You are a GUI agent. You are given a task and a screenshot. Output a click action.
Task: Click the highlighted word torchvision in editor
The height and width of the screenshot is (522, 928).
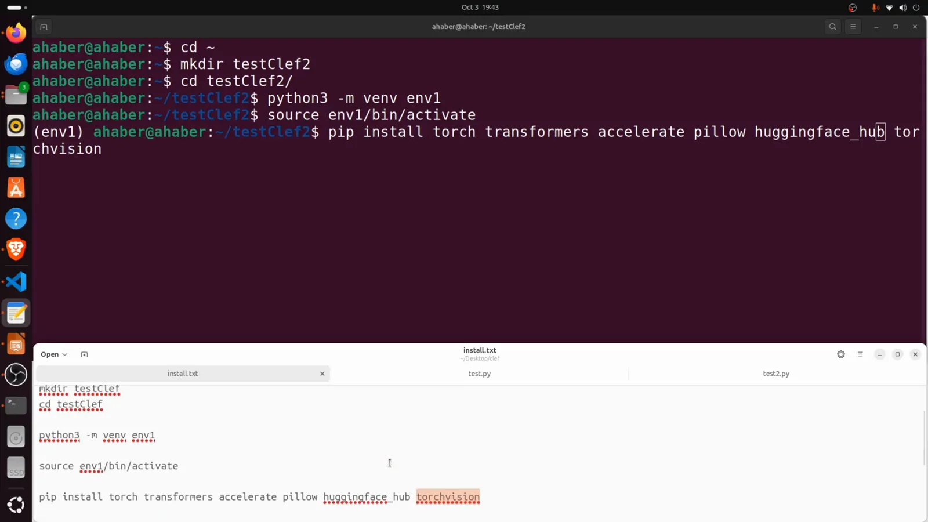click(x=448, y=497)
